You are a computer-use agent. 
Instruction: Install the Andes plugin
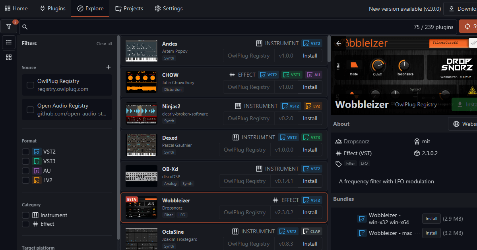pyautogui.click(x=310, y=56)
